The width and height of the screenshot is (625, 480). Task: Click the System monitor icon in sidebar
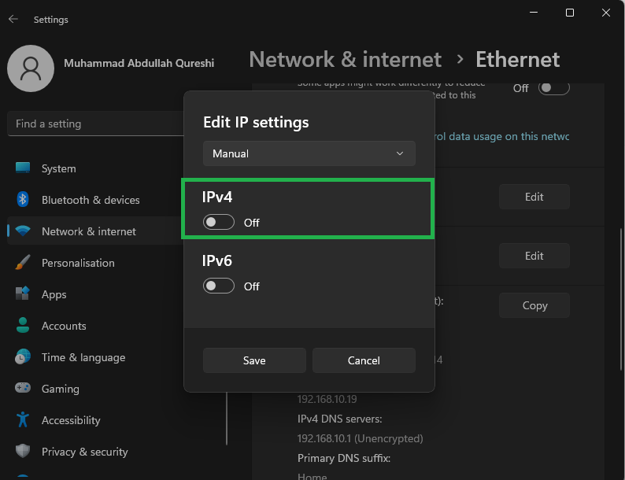23,168
